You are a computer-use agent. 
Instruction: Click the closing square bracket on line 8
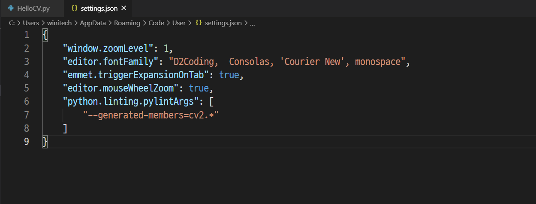[65, 128]
